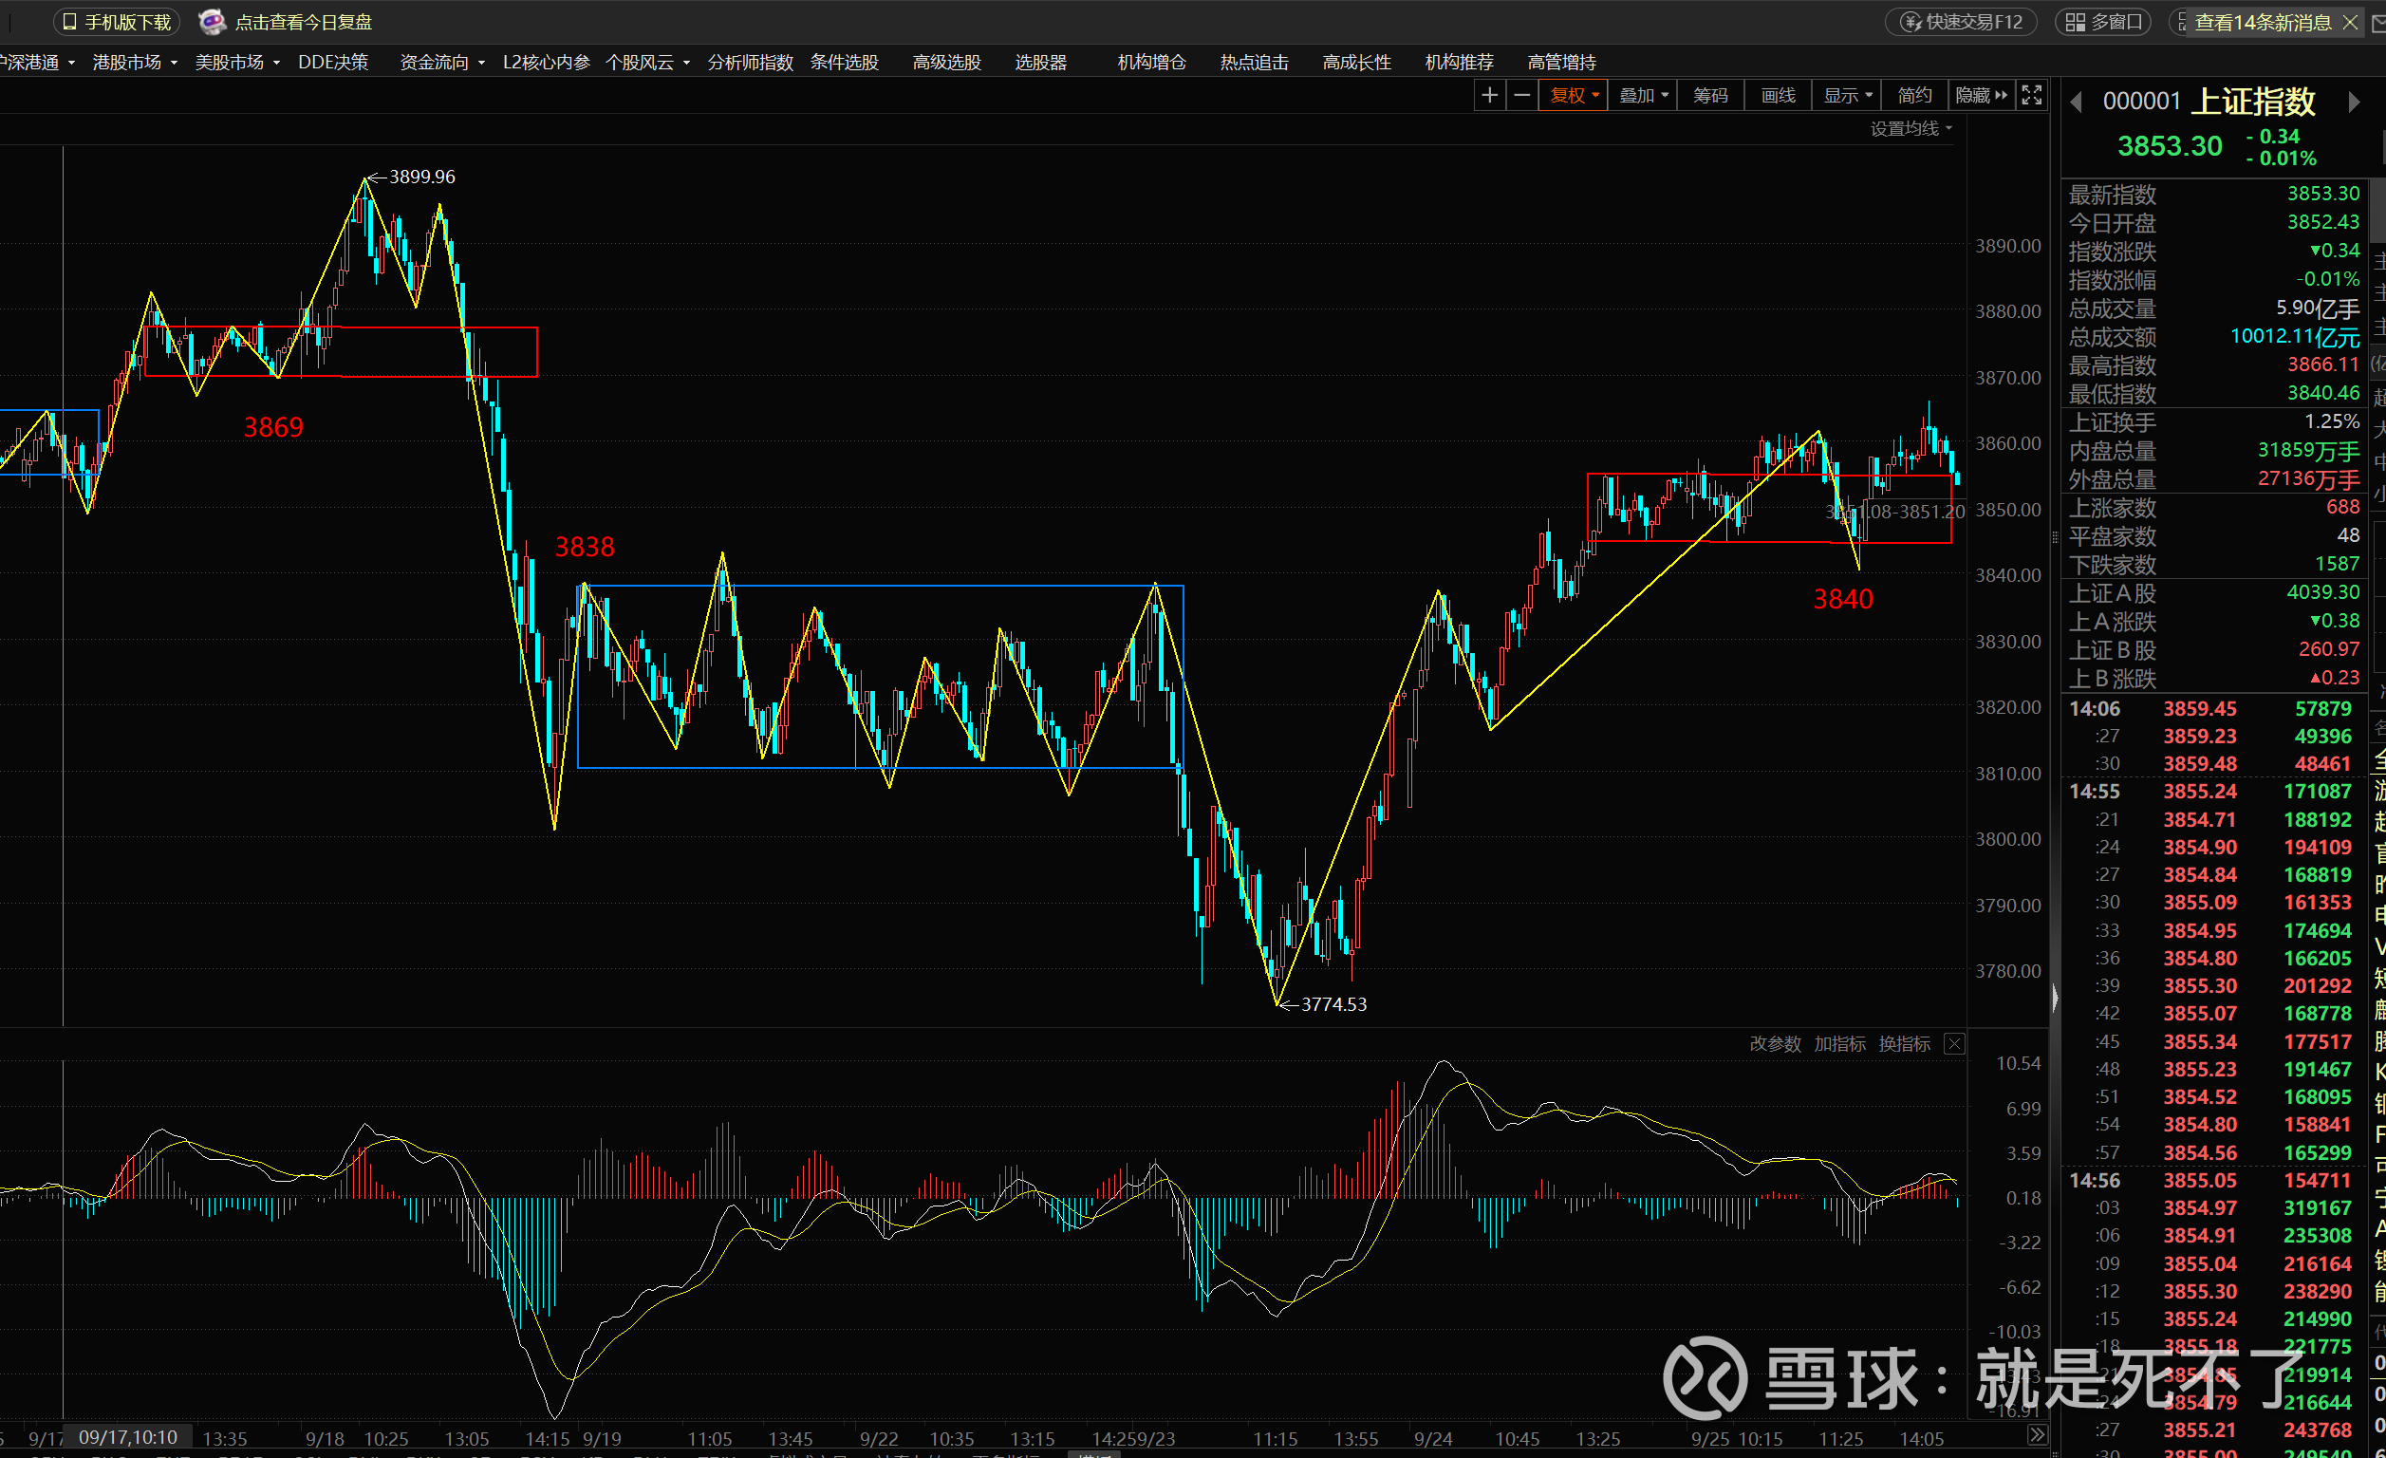Select 热点追击 menu item
Viewport: 2386px width, 1458px height.
[1254, 62]
